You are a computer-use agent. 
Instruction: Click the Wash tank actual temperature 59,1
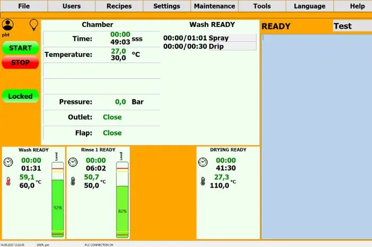(27, 177)
